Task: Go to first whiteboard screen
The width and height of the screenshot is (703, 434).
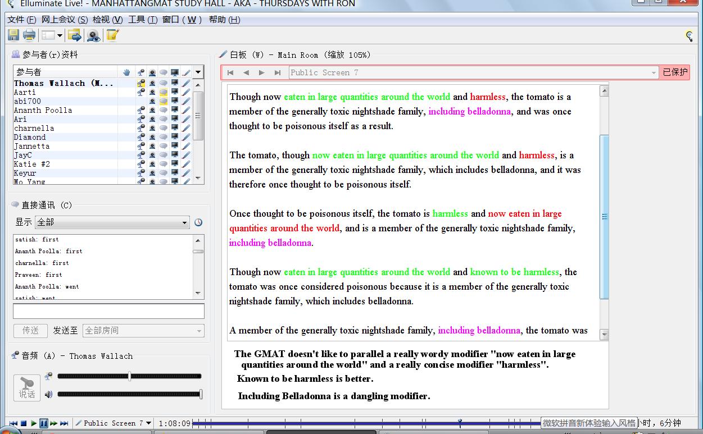Action: (230, 72)
